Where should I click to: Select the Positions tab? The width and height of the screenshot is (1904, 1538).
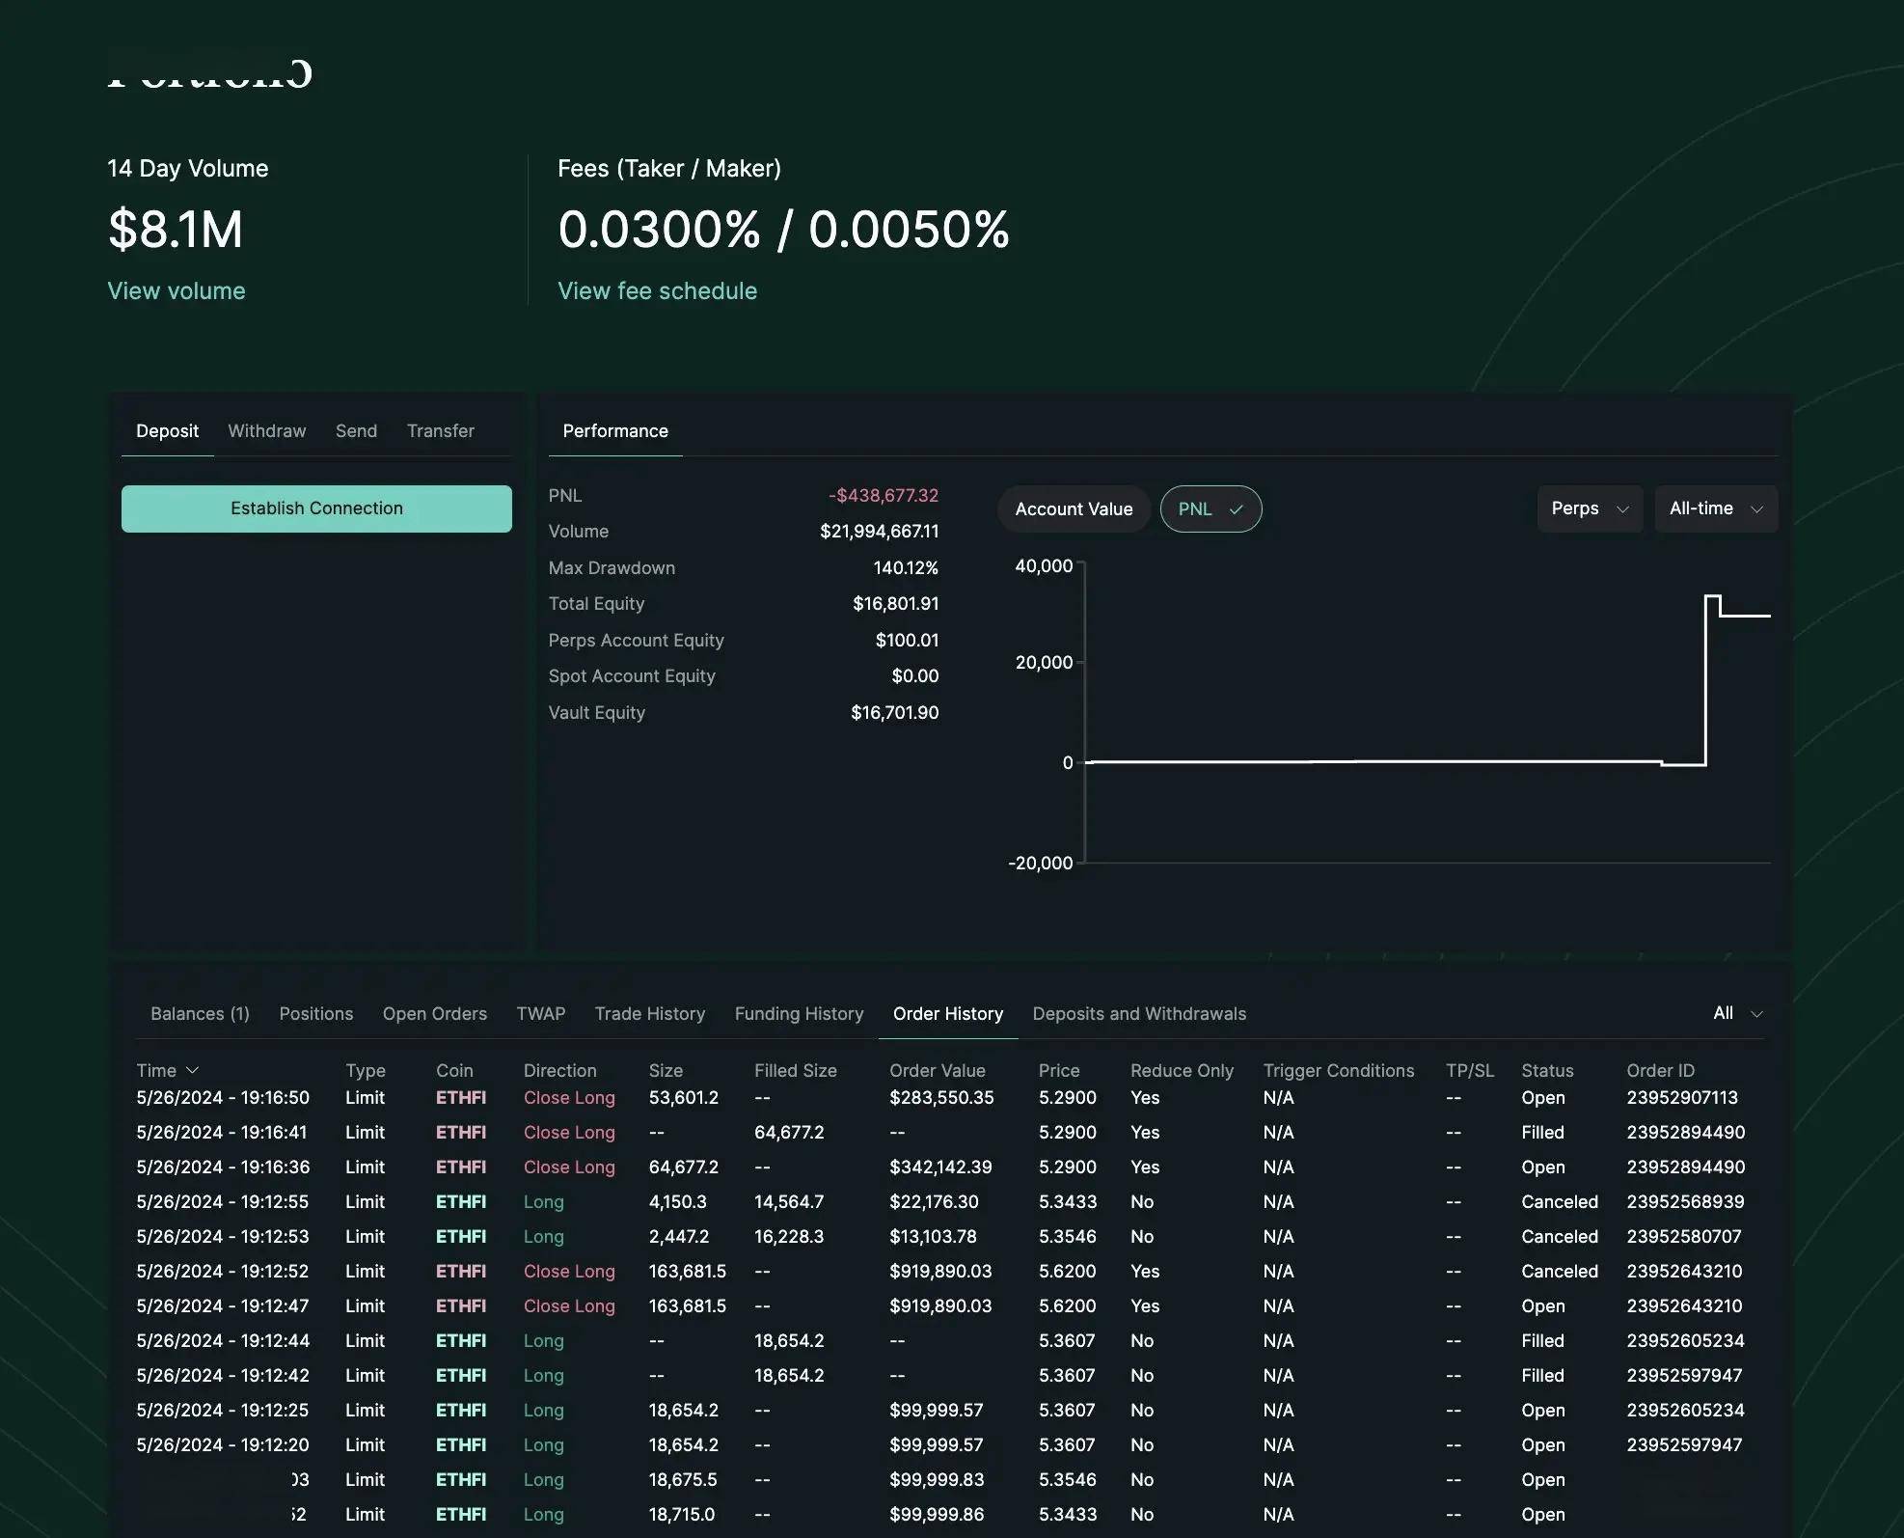[313, 1012]
